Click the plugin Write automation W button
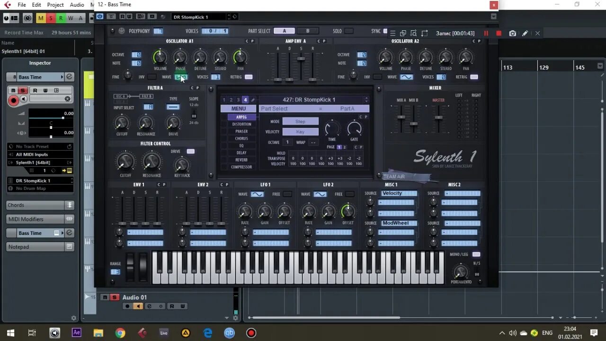The width and height of the screenshot is (606, 341). 129,17
